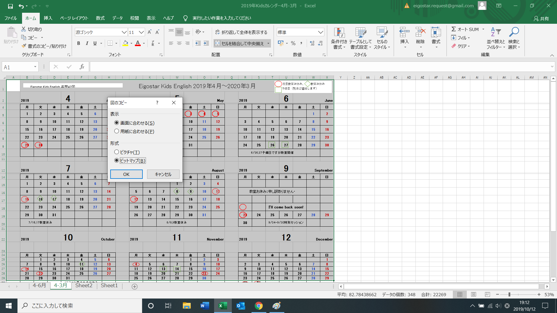Expand the formula bar
The height and width of the screenshot is (313, 557).
(x=552, y=67)
